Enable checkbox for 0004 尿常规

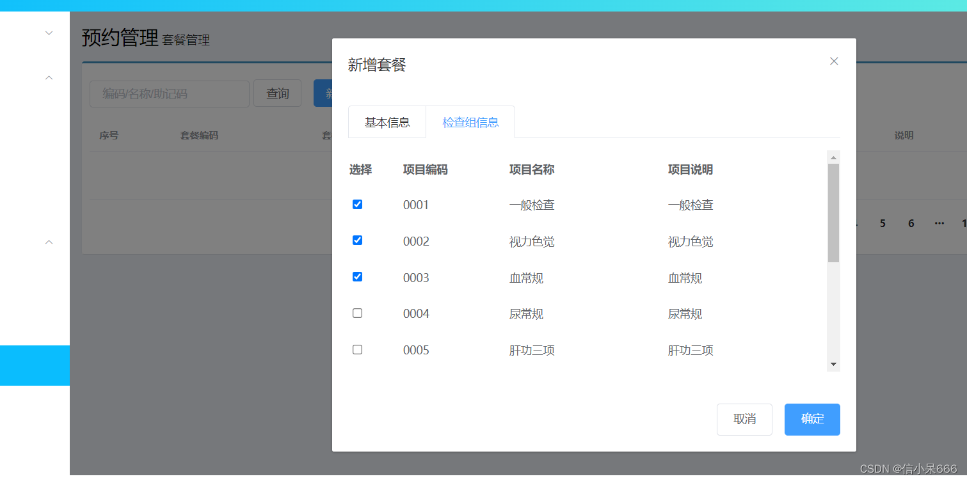(357, 313)
